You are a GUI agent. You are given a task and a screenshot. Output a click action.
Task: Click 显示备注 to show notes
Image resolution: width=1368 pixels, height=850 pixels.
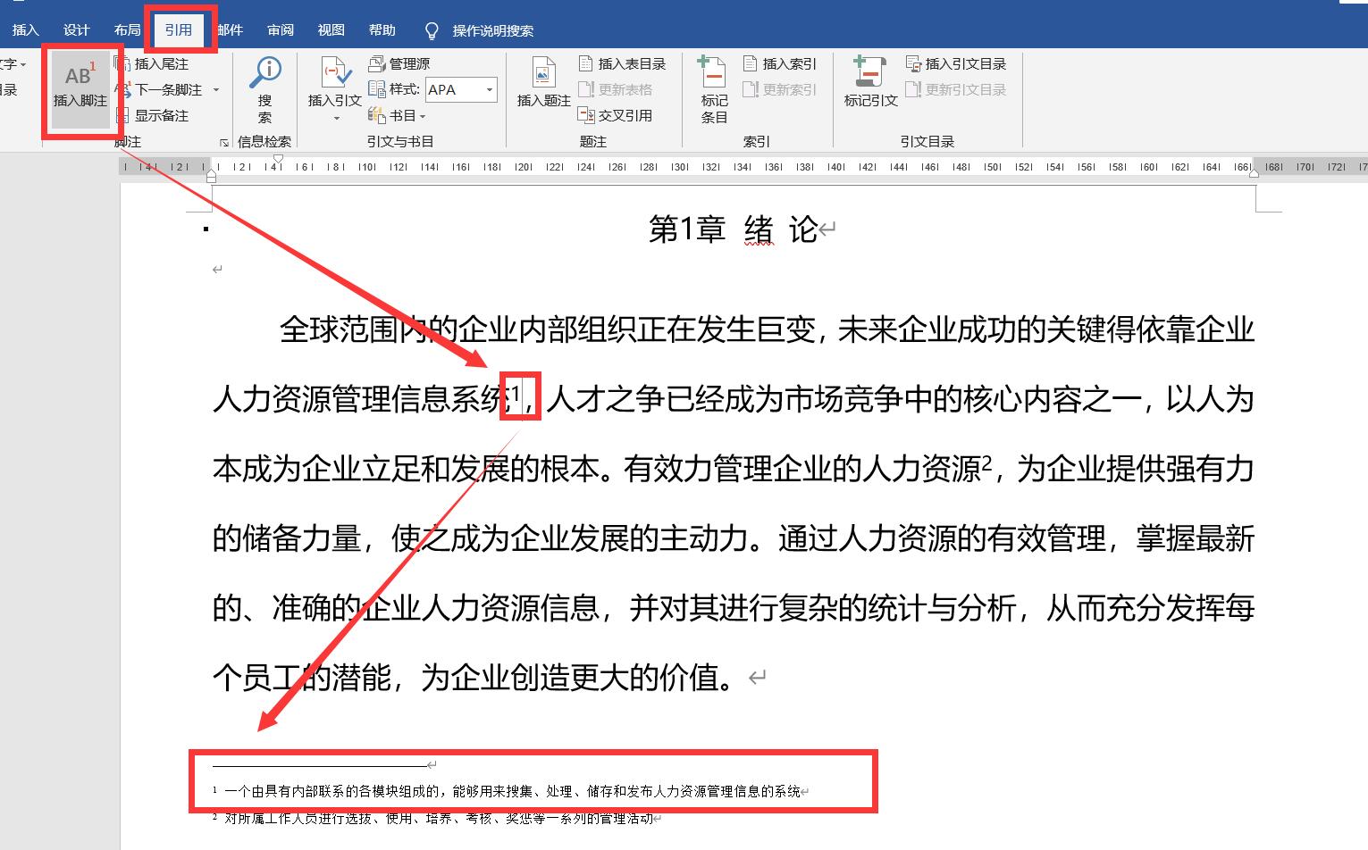click(x=159, y=115)
